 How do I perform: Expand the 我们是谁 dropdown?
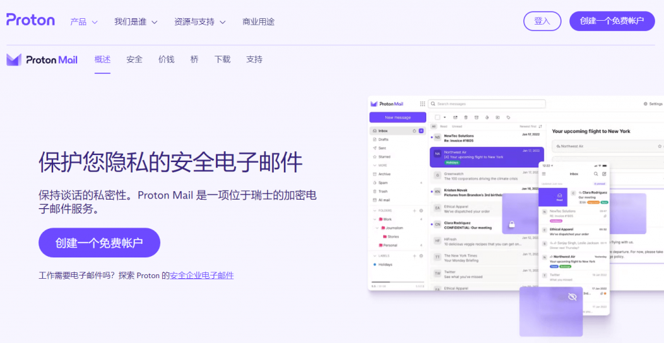tap(136, 21)
